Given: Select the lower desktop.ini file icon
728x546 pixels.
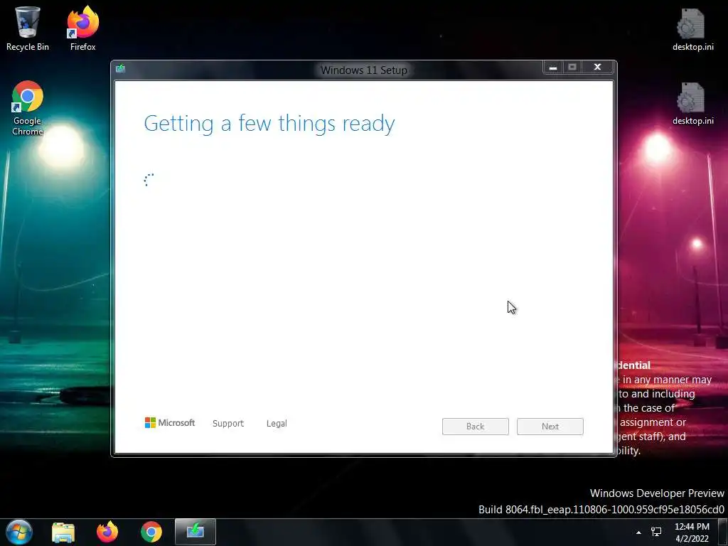Looking at the screenshot, I should [x=692, y=103].
